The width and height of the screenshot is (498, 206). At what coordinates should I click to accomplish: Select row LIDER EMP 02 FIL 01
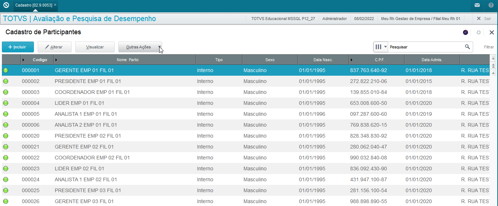click(245, 169)
